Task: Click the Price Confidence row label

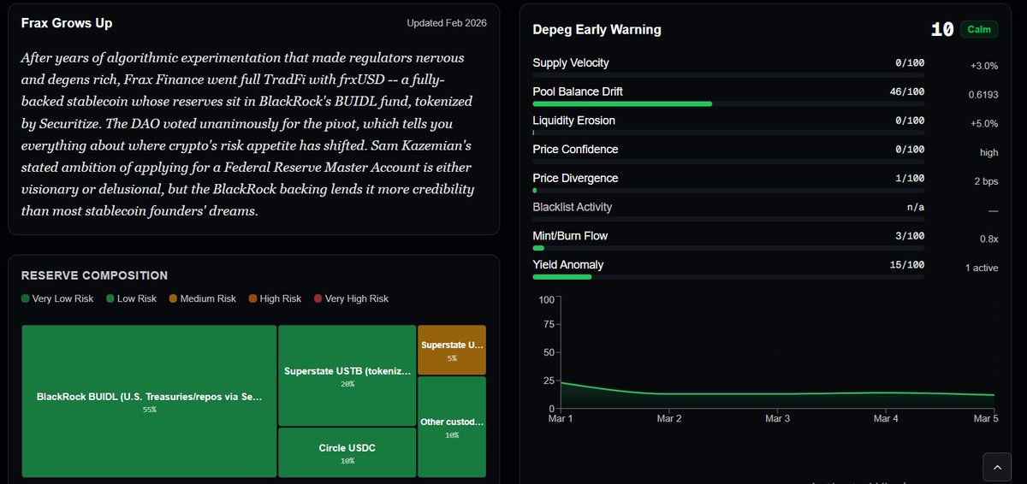Action: pyautogui.click(x=575, y=149)
